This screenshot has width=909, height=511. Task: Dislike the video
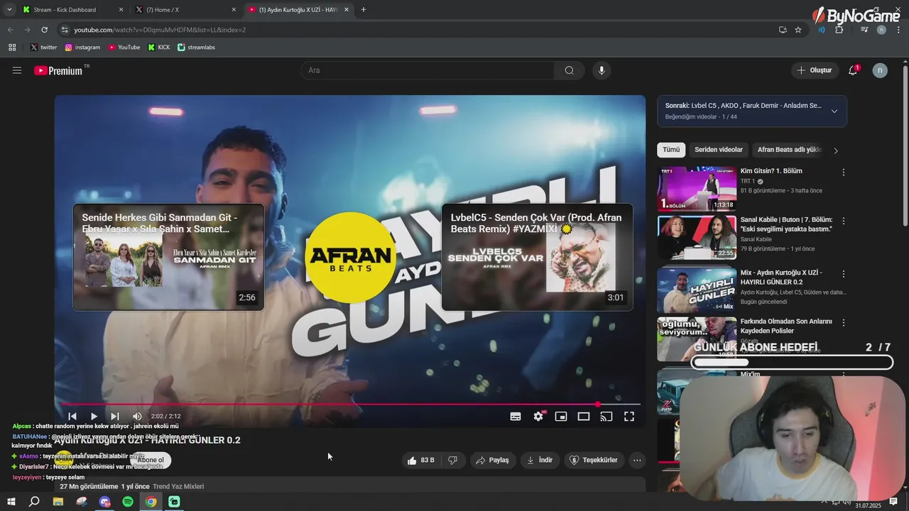coord(453,460)
